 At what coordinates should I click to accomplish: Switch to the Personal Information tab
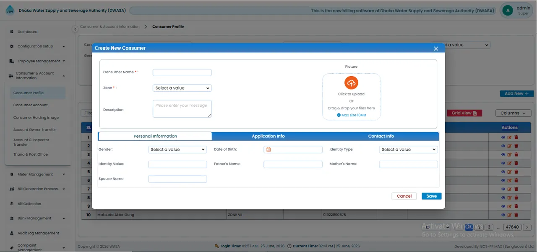tap(155, 136)
